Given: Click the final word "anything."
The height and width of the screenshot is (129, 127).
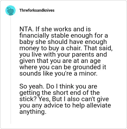Looking at the screenshot, I should [x=33, y=112].
